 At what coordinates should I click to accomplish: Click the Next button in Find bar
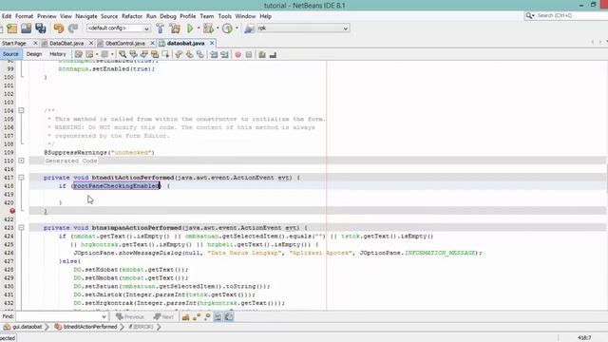click(163, 317)
